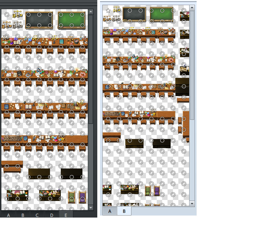Select the purple cushioned chair in dark palette
This screenshot has height=248, width=278.
coord(82,197)
